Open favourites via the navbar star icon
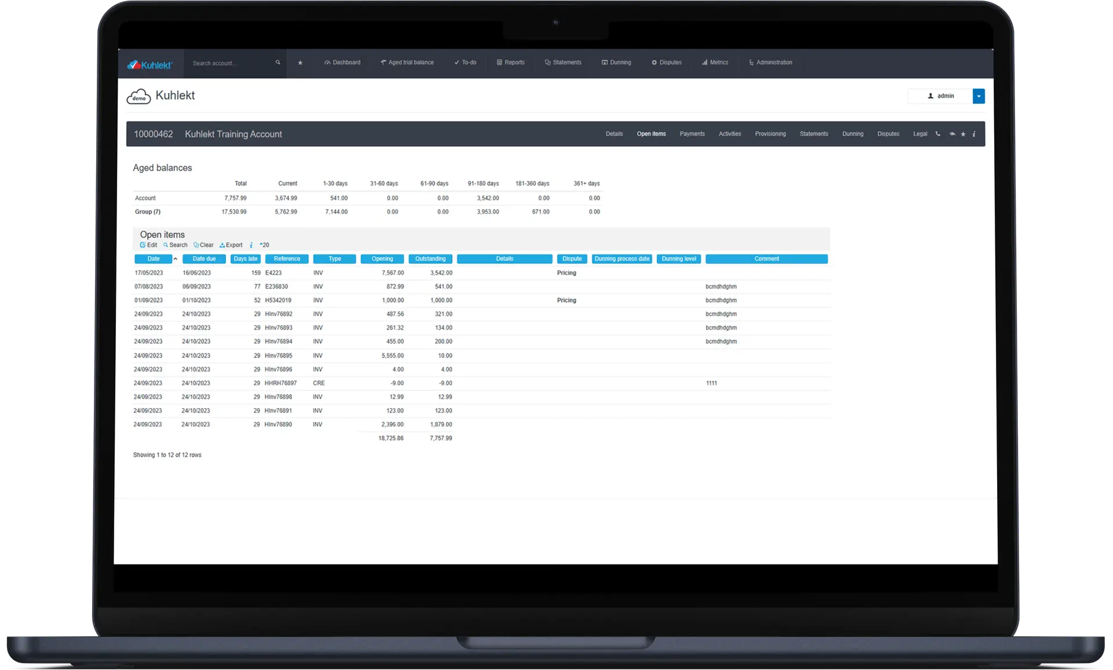Screen dimensions: 1113x670 point(300,63)
